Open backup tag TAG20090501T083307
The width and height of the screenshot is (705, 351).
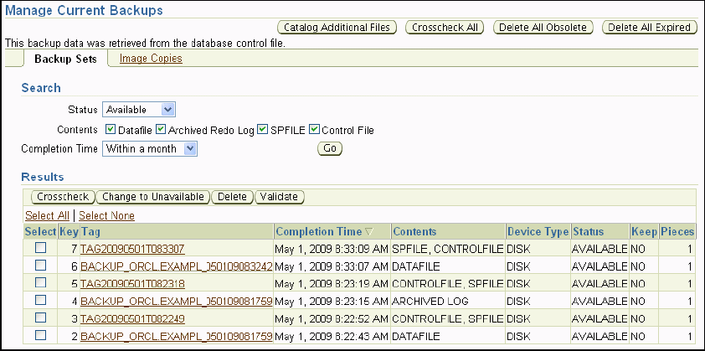pos(132,249)
